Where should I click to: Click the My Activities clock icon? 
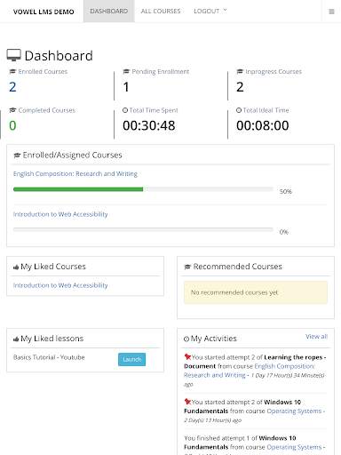pos(186,339)
